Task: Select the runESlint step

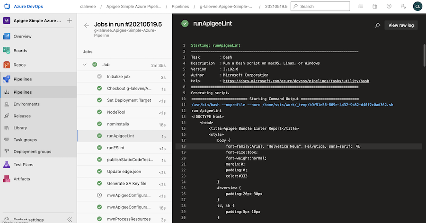Action: coord(124,148)
